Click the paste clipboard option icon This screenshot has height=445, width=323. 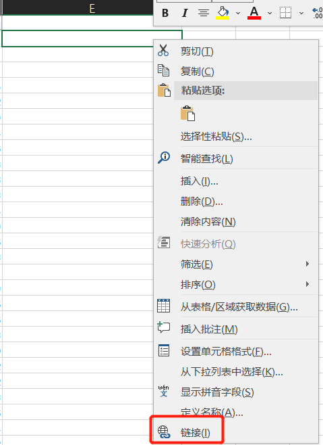click(187, 113)
